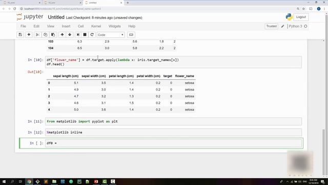Open the browser zoom magnifier icon
The width and height of the screenshot is (328, 185).
click(298, 9)
